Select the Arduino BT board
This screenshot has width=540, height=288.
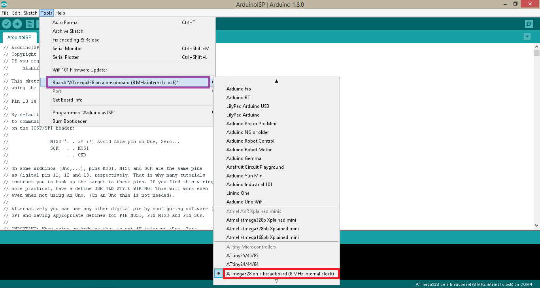pos(276,98)
